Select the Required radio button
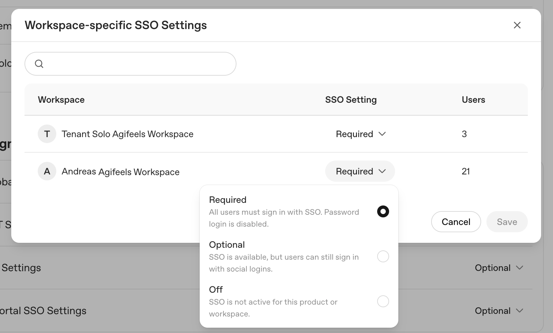This screenshot has height=333, width=553. 383,211
